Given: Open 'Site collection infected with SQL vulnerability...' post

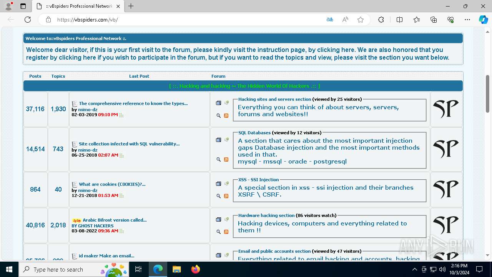Looking at the screenshot, I should point(129,144).
